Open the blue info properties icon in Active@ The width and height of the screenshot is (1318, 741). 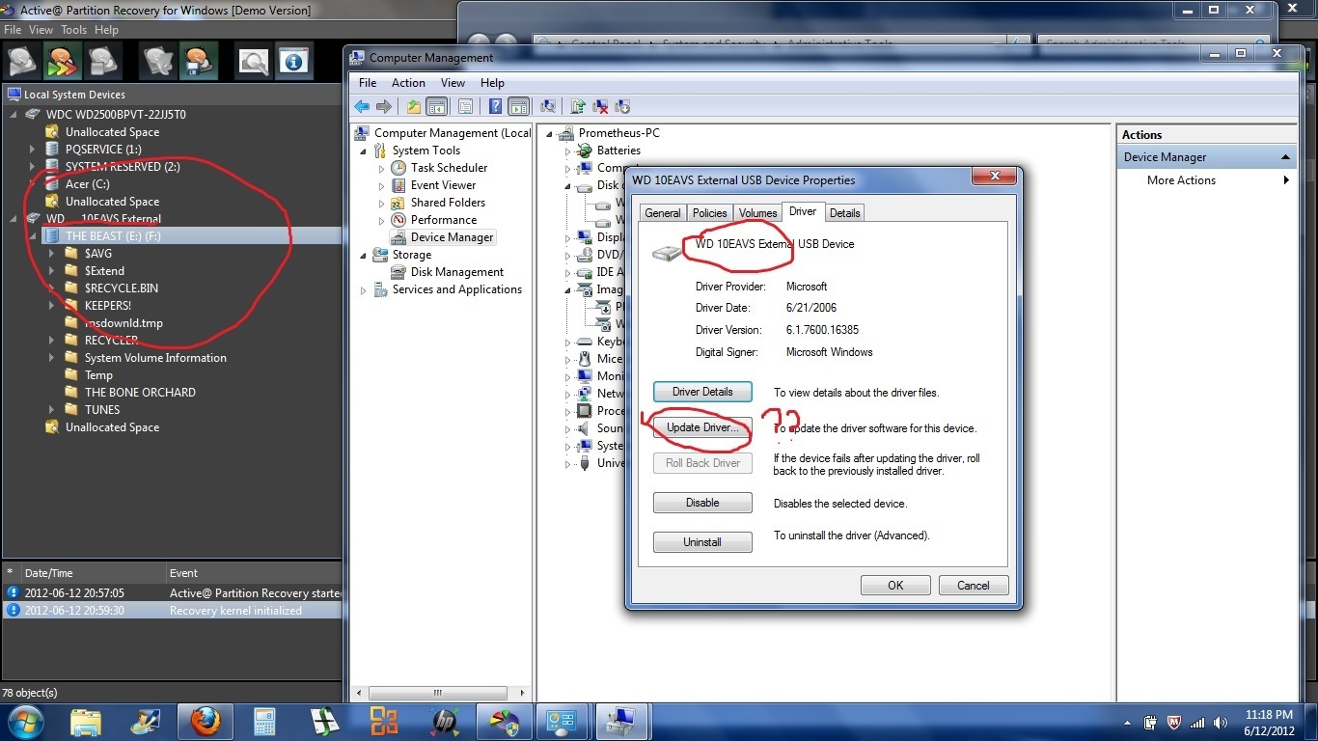293,62
